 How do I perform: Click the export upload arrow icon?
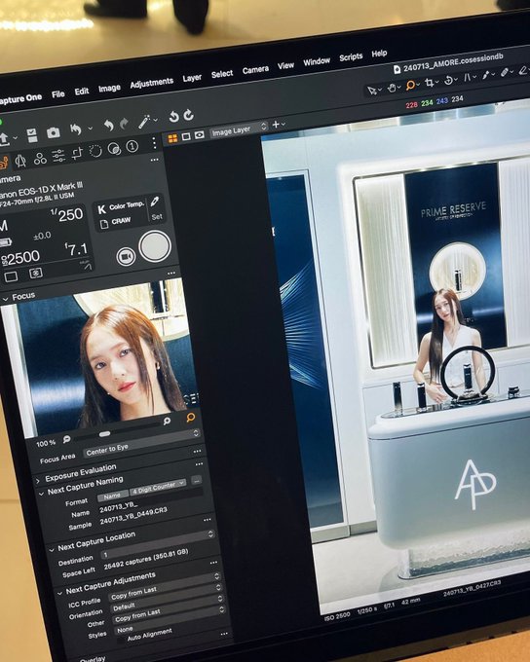click(x=4, y=138)
